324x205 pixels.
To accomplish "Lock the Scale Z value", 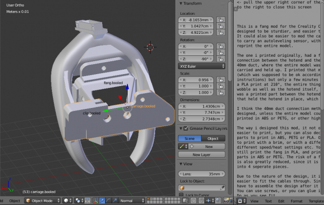I will (x=221, y=93).
